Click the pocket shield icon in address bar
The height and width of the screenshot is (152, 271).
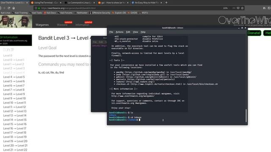point(238,8)
